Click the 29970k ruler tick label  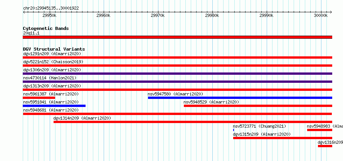point(158,15)
